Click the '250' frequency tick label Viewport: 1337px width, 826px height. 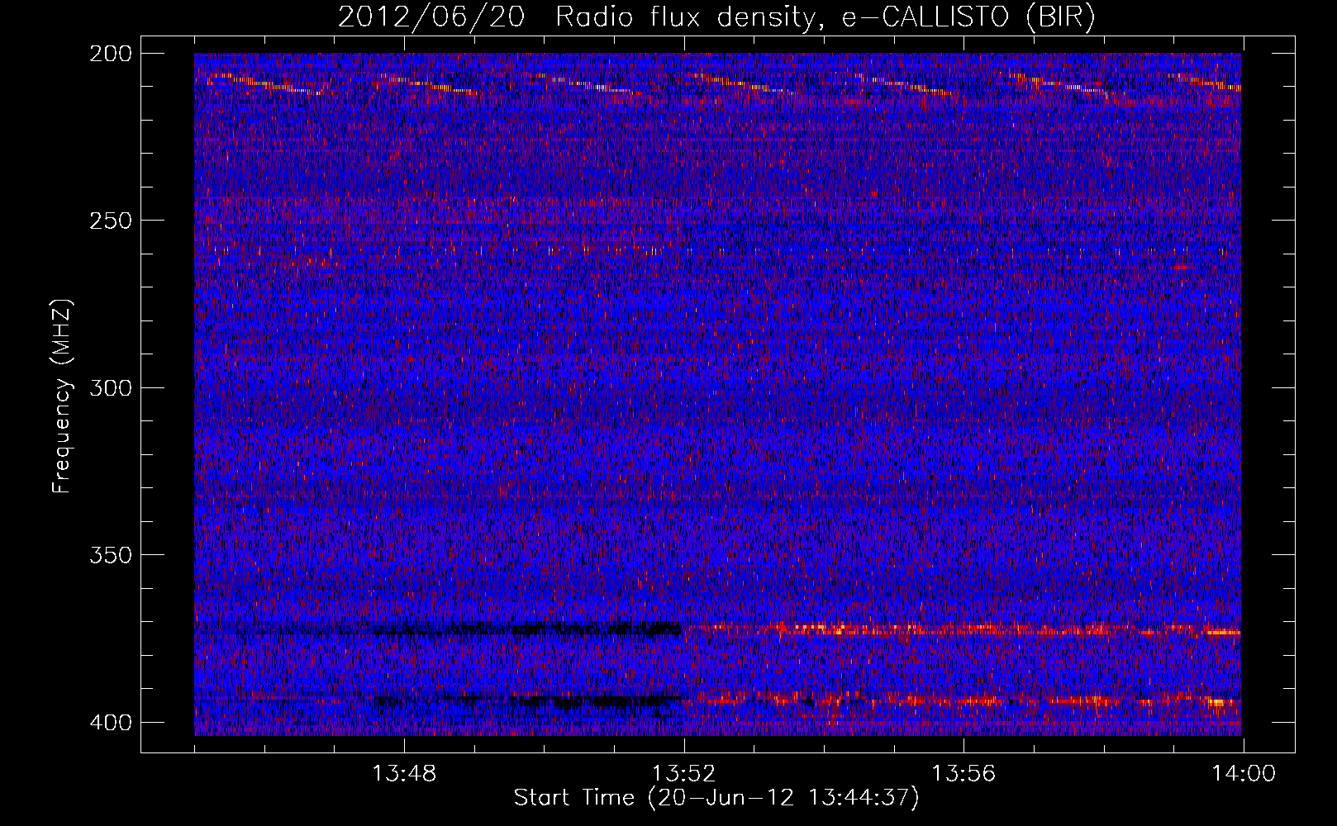(110, 221)
